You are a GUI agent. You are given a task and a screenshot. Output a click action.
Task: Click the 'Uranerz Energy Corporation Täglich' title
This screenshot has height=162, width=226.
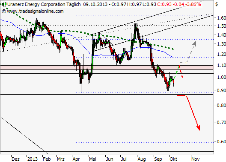pyautogui.click(x=44, y=4)
